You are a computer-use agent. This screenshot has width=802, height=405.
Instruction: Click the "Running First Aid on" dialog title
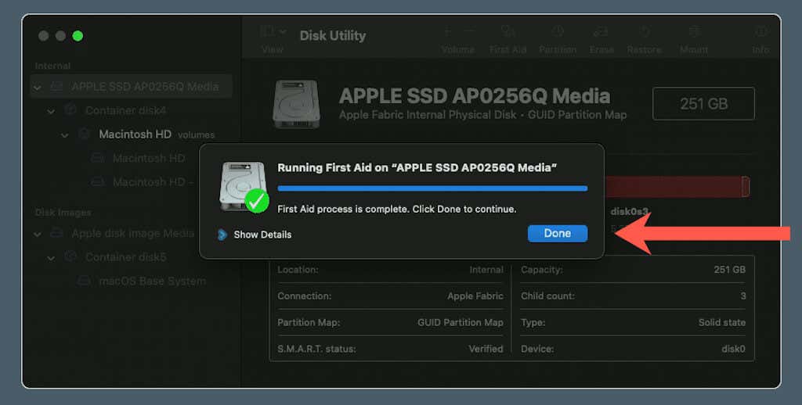tap(417, 167)
